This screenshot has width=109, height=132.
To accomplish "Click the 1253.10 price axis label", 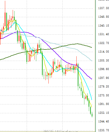I will 104,113.
